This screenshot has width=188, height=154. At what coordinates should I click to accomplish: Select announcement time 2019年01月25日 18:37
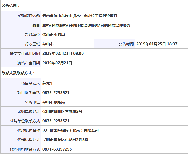(157, 44)
